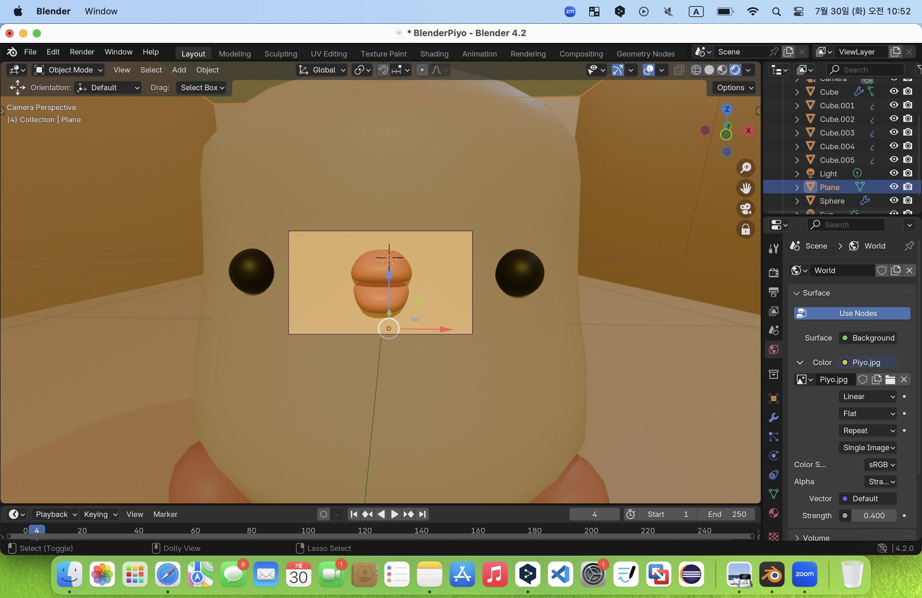Toggle Light visibility eye icon
The height and width of the screenshot is (598, 922).
pos(894,173)
